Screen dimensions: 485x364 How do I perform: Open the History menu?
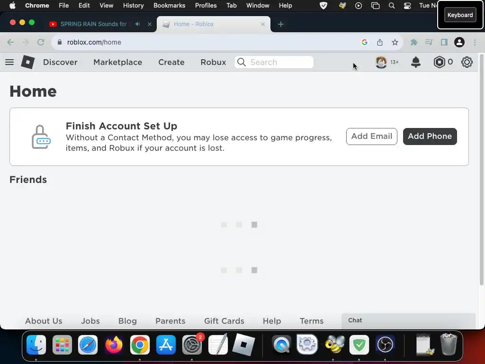click(x=133, y=6)
